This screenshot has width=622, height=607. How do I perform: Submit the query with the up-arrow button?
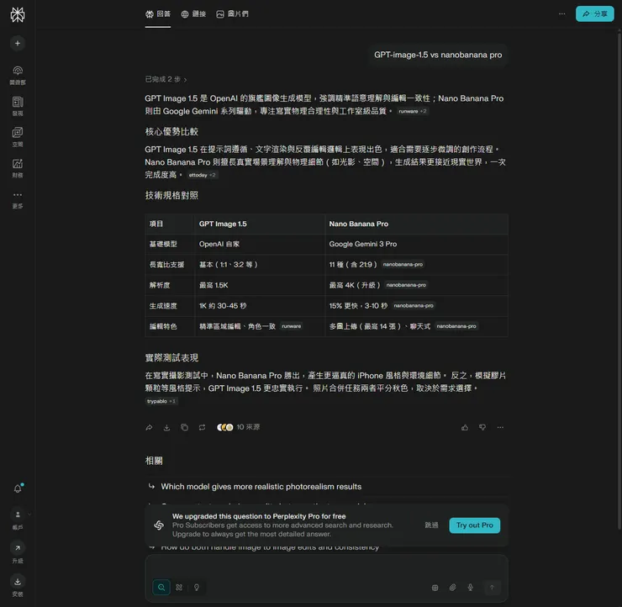[x=492, y=588]
